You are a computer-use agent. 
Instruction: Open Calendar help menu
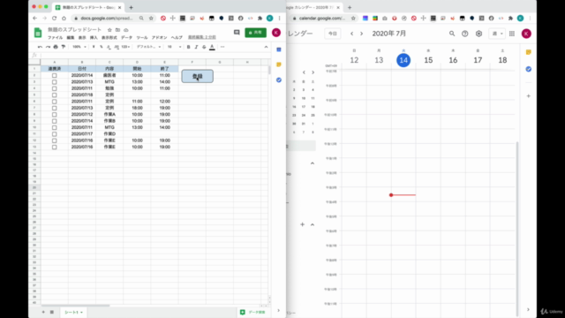465,34
